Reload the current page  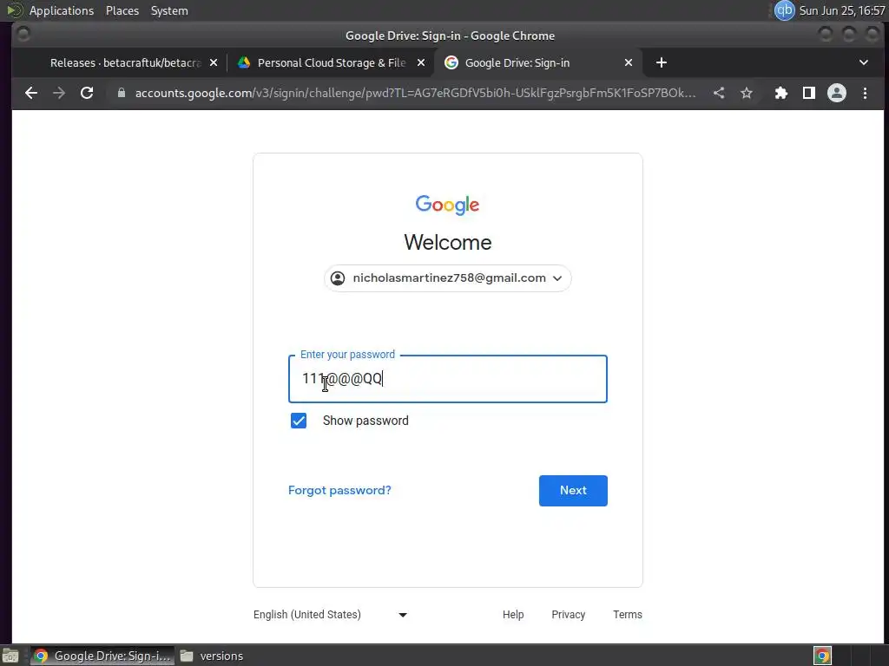pyautogui.click(x=87, y=93)
